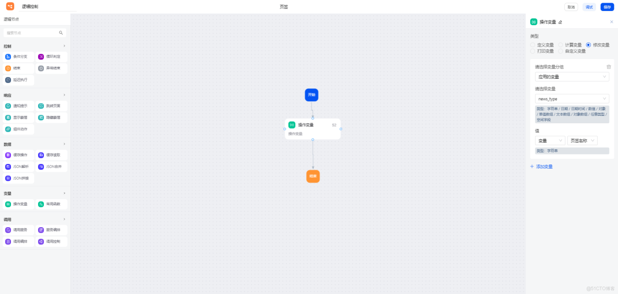Open the news_type variable dropdown
Image resolution: width=618 pixels, height=294 pixels.
572,99
